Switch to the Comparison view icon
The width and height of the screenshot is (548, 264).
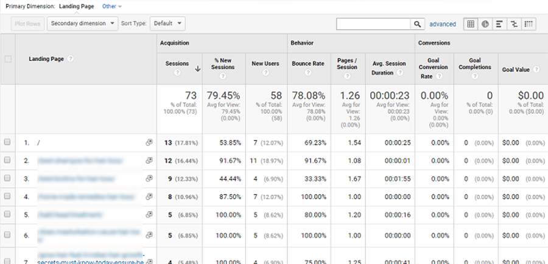tap(515, 24)
